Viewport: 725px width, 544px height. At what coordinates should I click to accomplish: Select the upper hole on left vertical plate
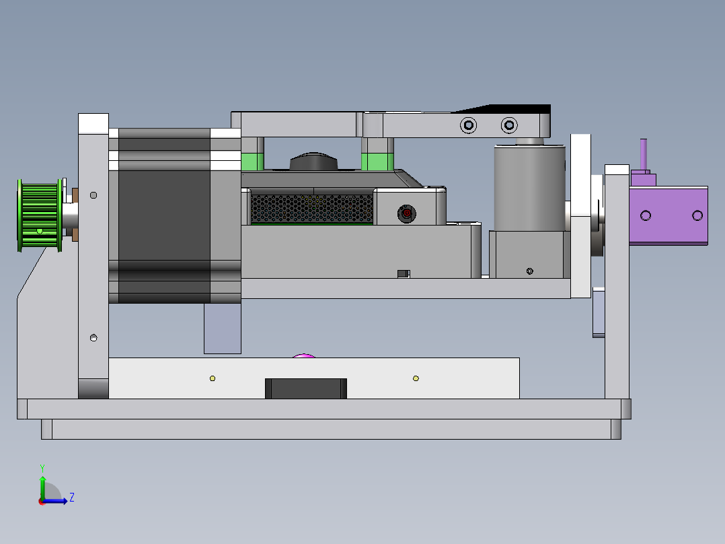tap(93, 195)
